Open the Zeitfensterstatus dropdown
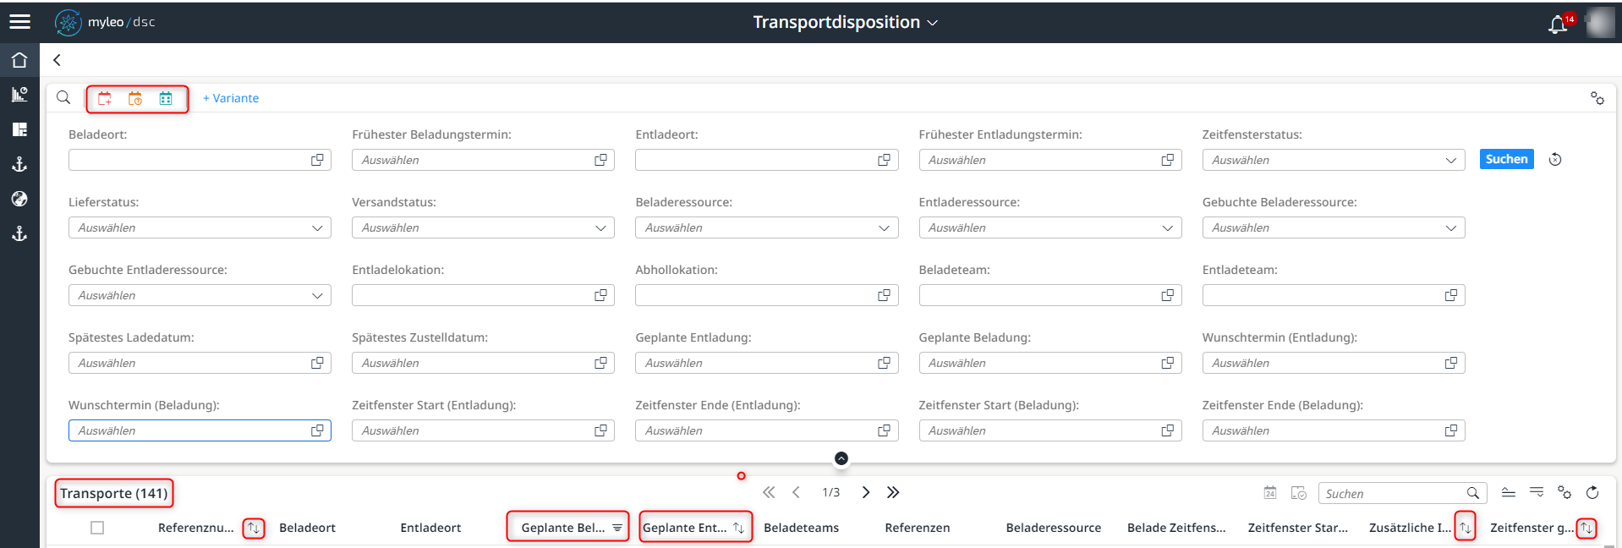This screenshot has height=548, width=1622. point(1333,159)
